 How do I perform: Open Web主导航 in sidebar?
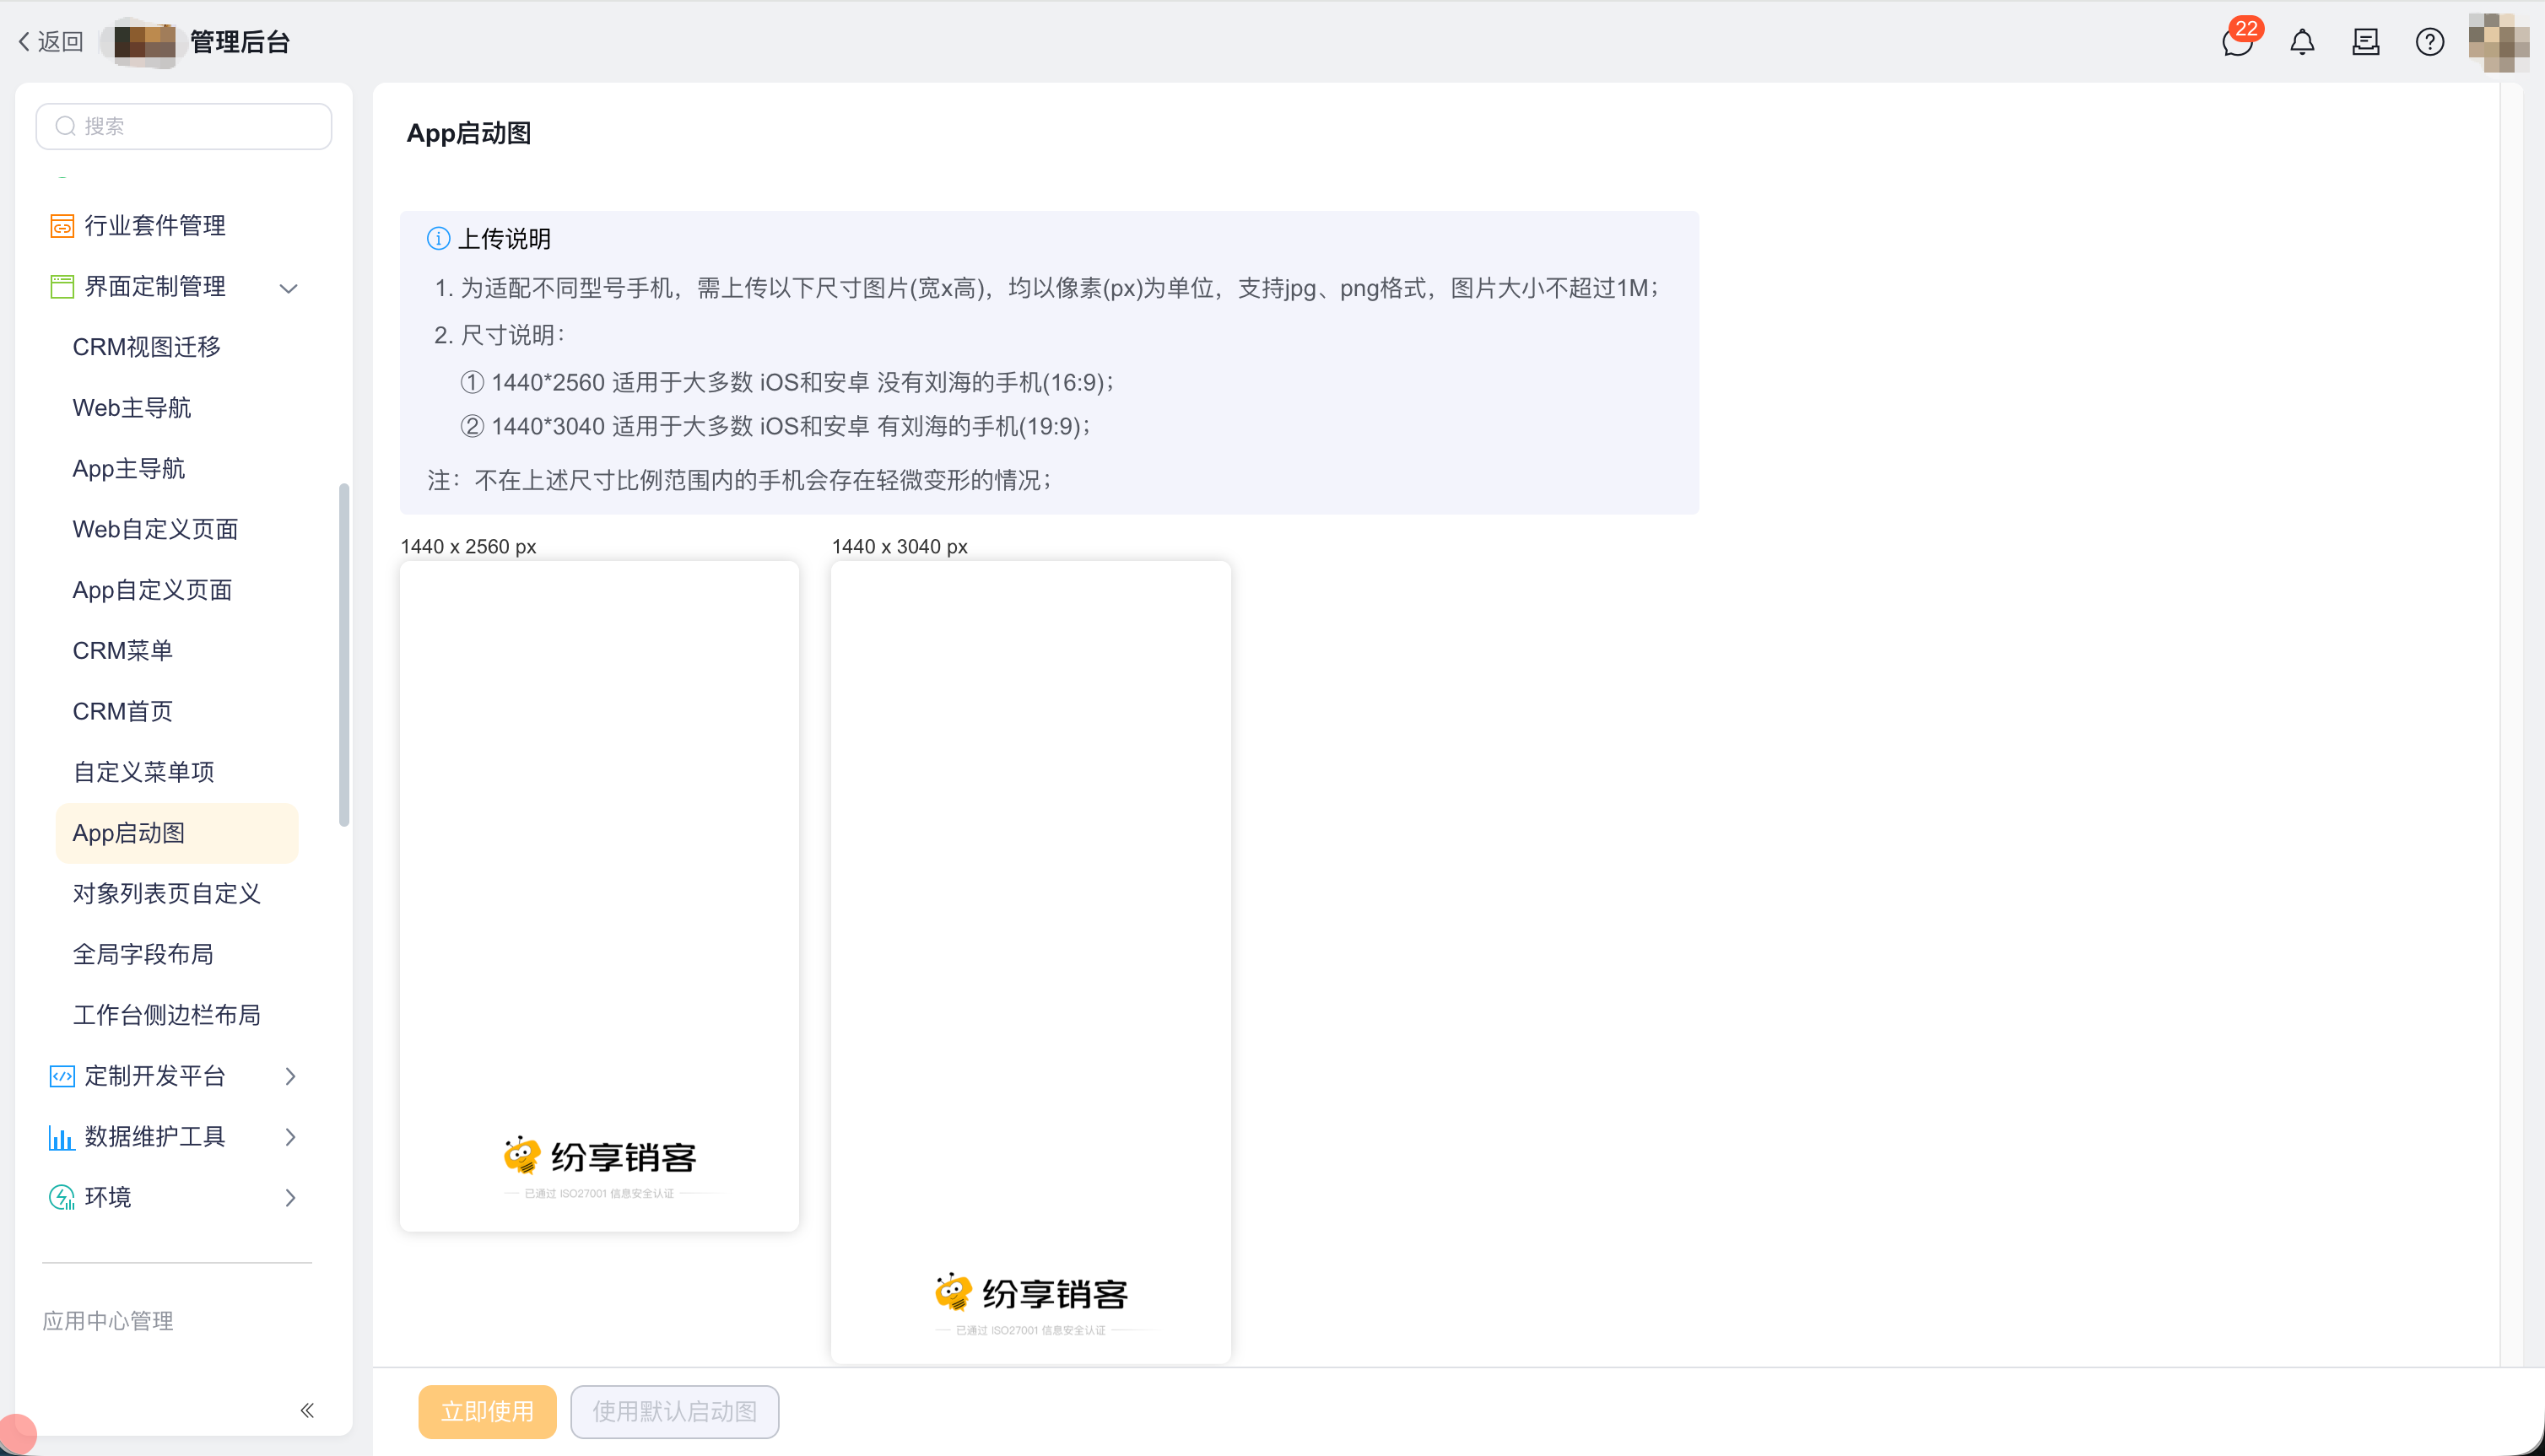point(132,408)
